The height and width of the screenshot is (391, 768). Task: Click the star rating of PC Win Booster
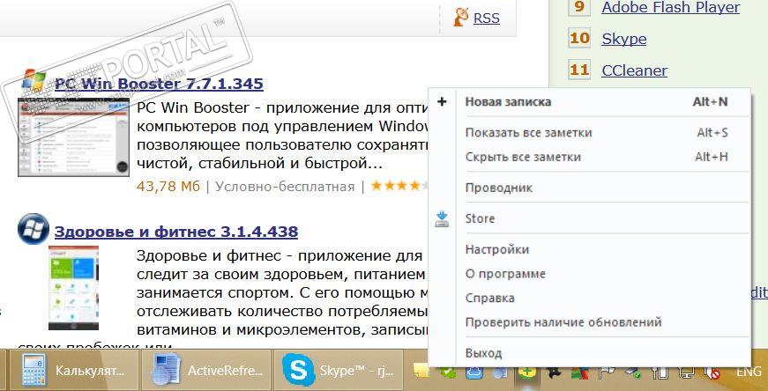399,186
